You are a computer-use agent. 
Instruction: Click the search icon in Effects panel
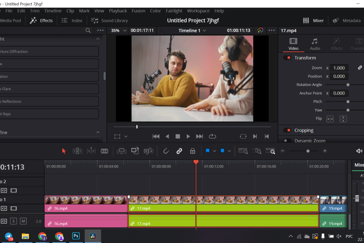point(88,30)
